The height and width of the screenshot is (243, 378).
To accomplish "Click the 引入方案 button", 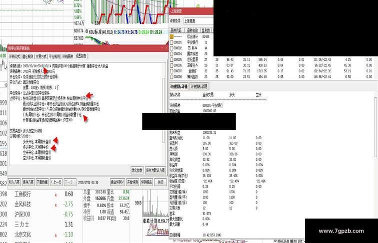I will 14,182.
